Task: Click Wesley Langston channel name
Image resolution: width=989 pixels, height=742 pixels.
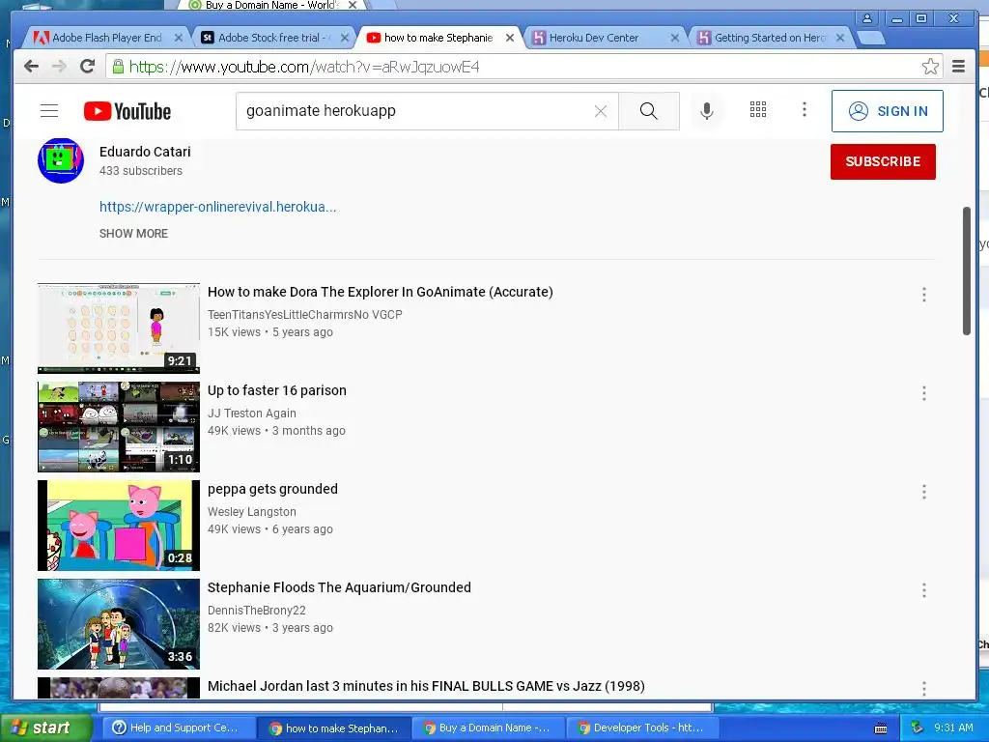Action: [252, 511]
